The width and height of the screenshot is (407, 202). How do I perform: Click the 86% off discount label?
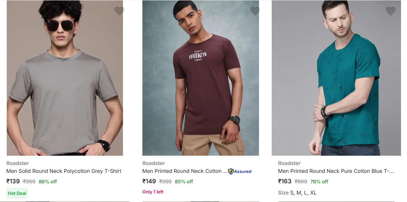coord(48,182)
